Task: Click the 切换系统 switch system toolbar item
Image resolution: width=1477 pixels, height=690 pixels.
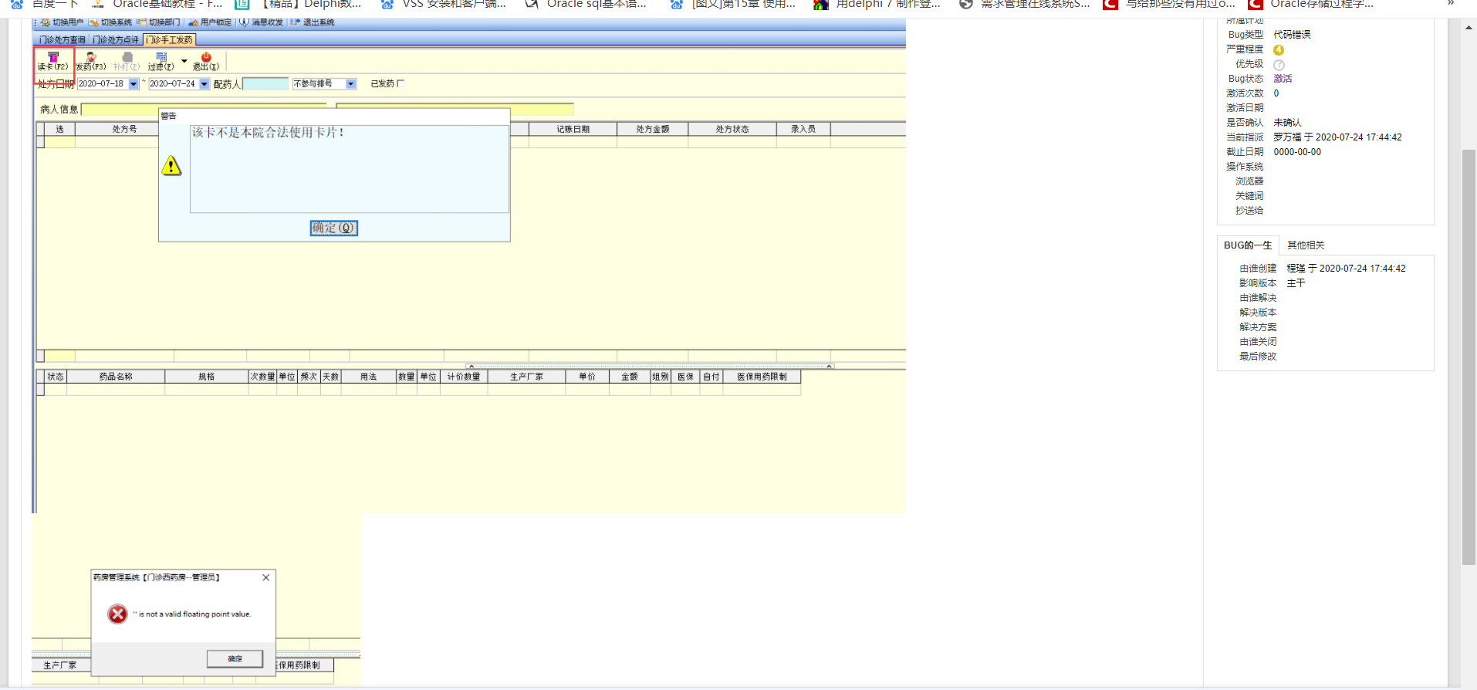Action: tap(110, 22)
